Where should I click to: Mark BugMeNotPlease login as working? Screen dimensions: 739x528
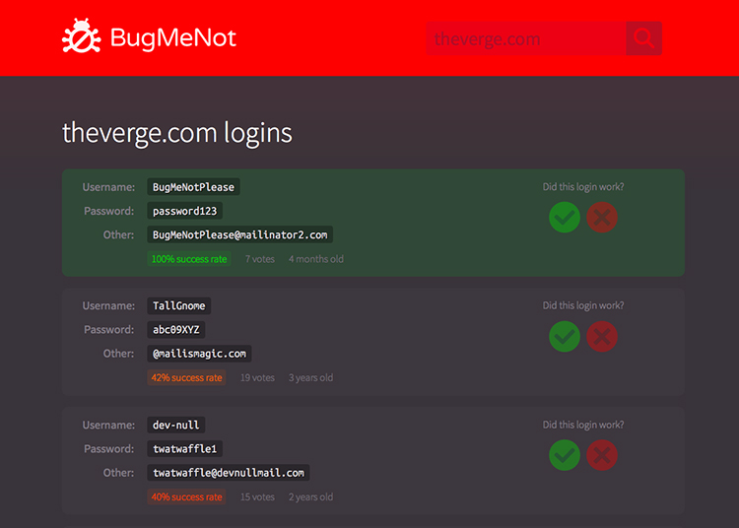(x=565, y=218)
